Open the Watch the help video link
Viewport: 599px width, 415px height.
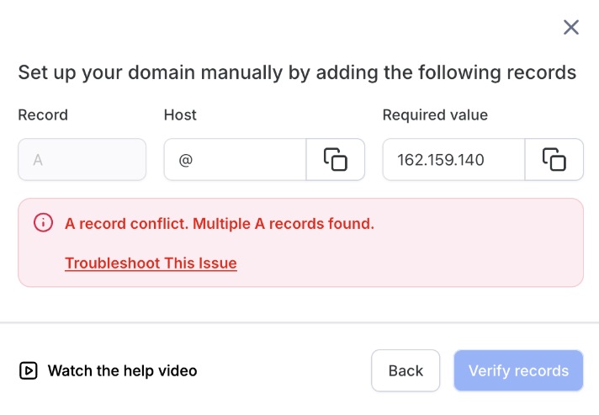(x=122, y=370)
